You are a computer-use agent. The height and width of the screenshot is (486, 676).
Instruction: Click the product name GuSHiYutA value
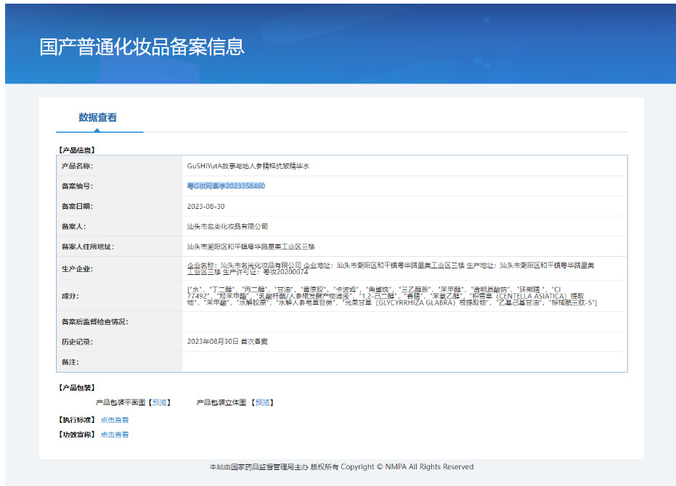248,166
